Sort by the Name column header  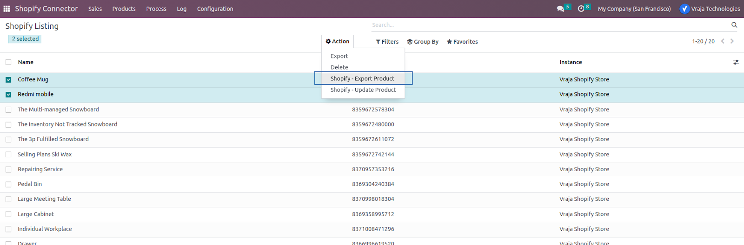coord(26,62)
